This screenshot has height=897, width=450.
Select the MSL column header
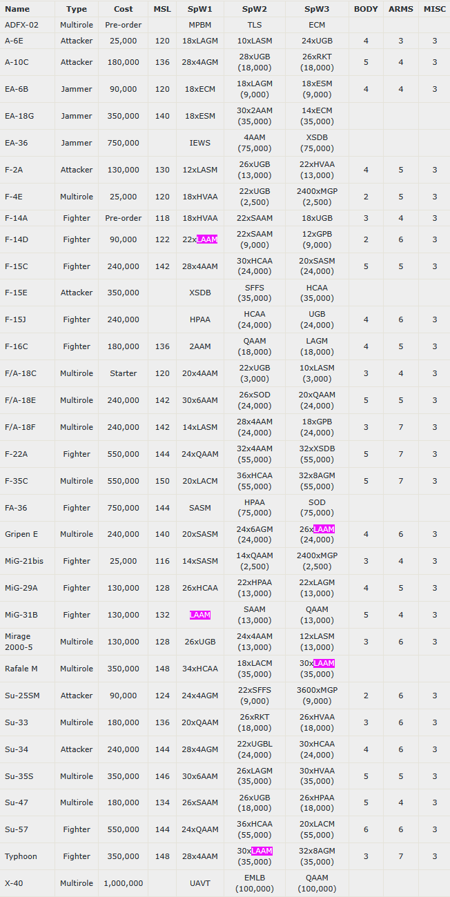coord(162,9)
